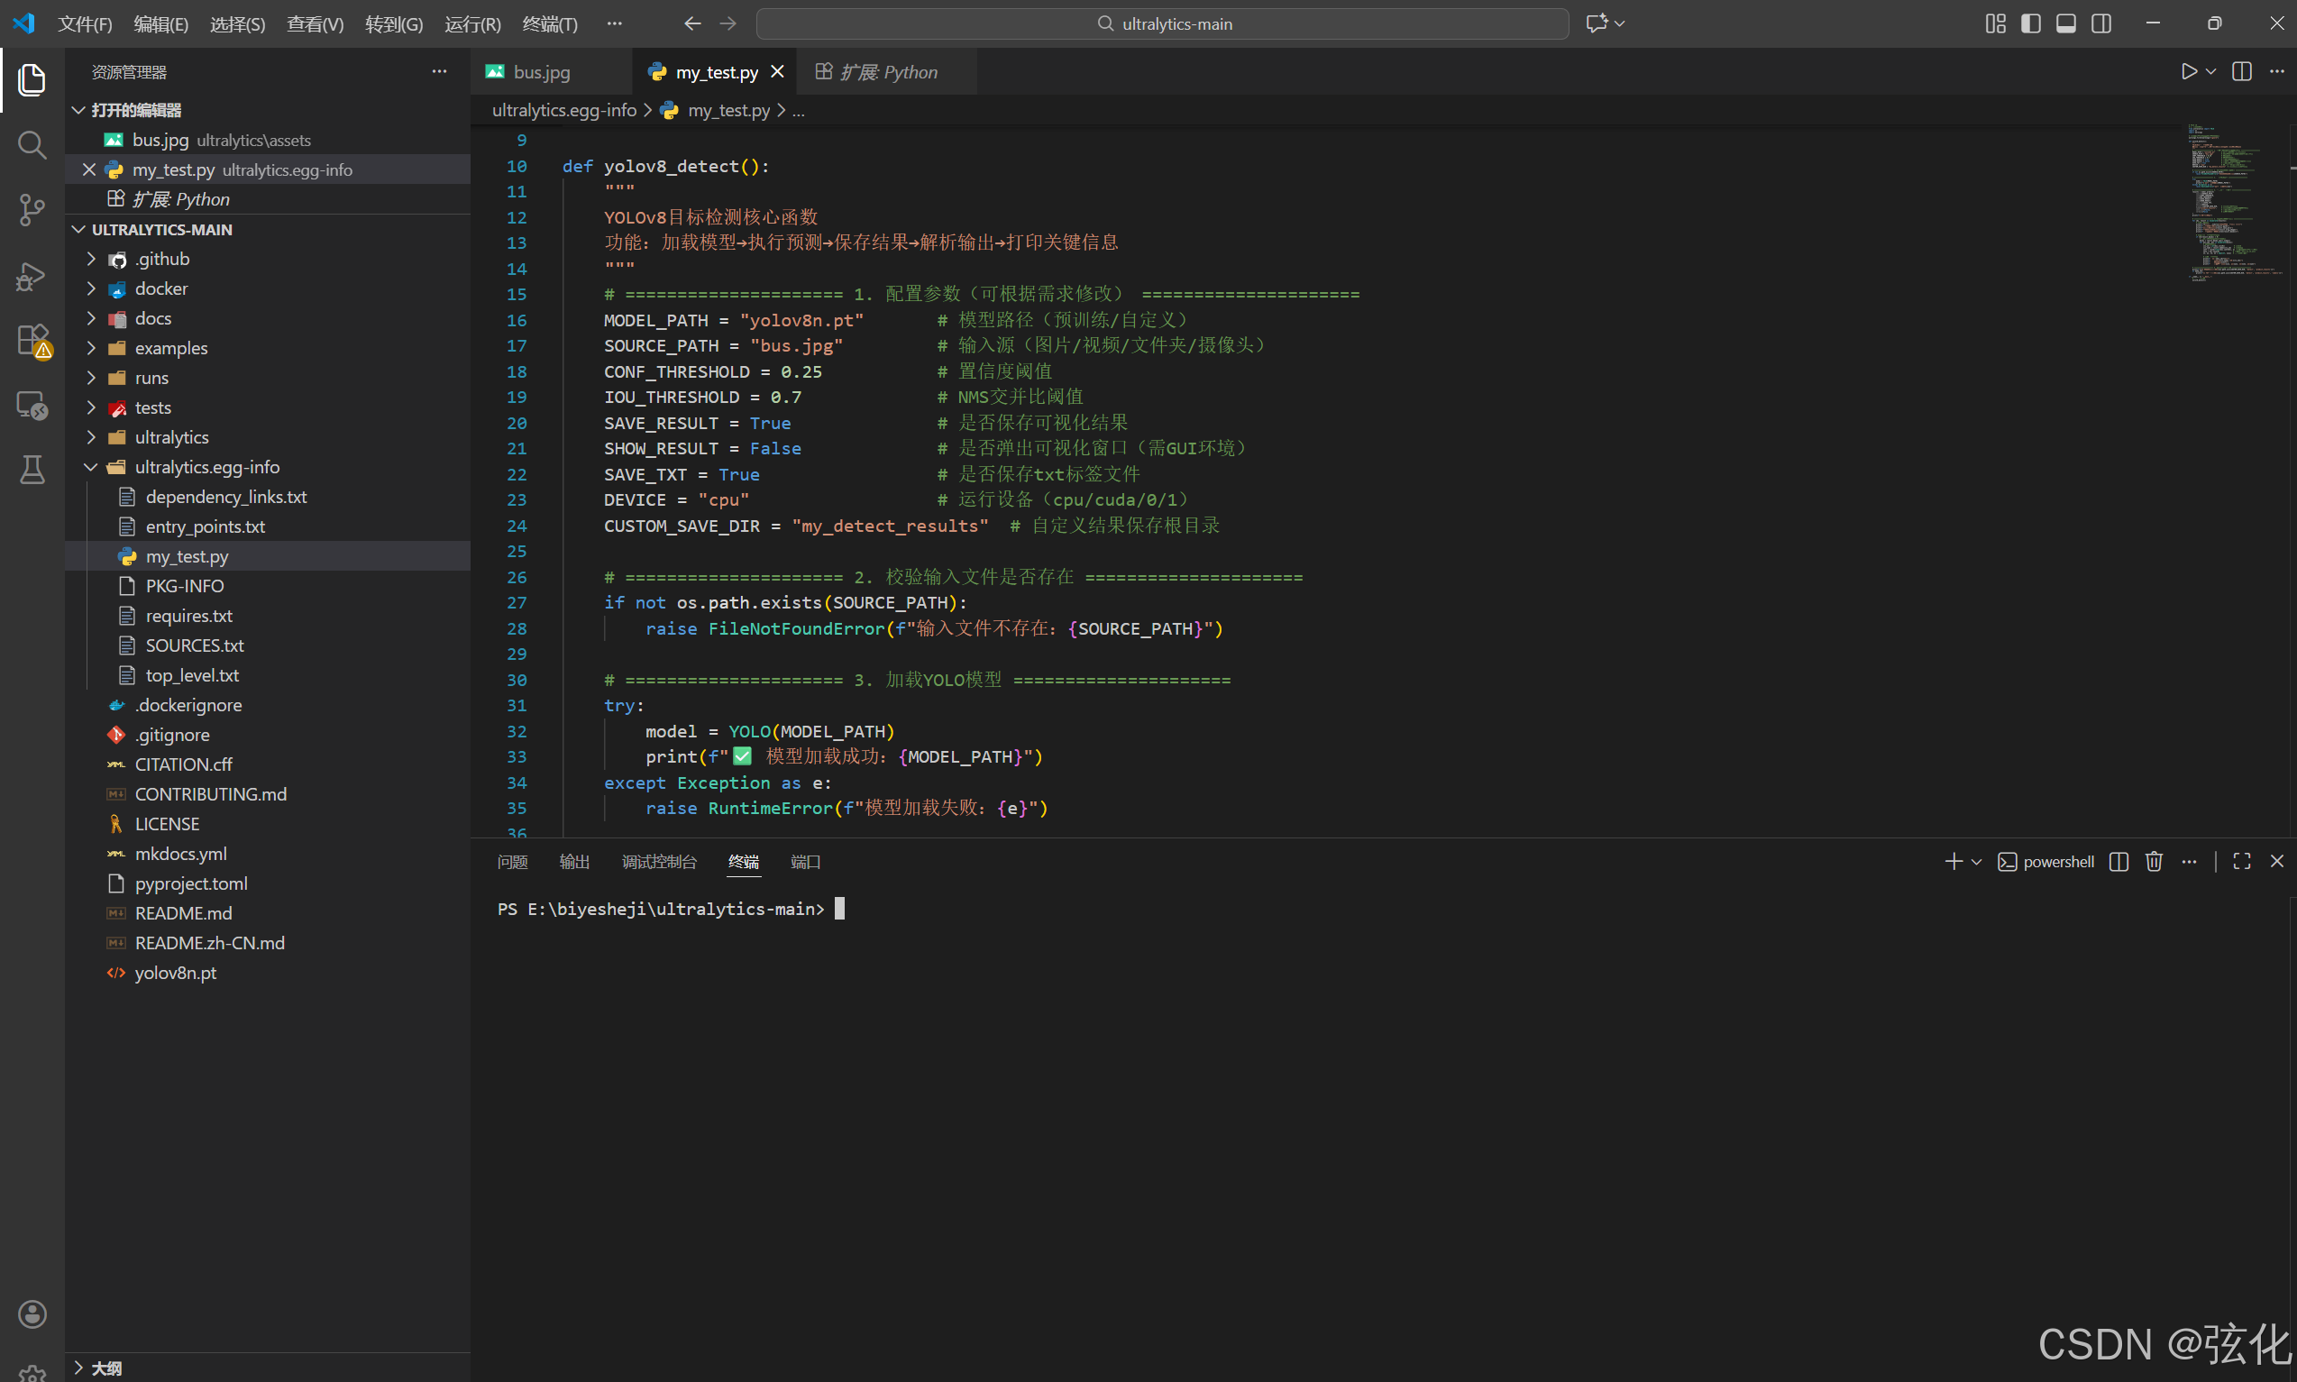Maximize the terminal panel size

click(x=2241, y=862)
